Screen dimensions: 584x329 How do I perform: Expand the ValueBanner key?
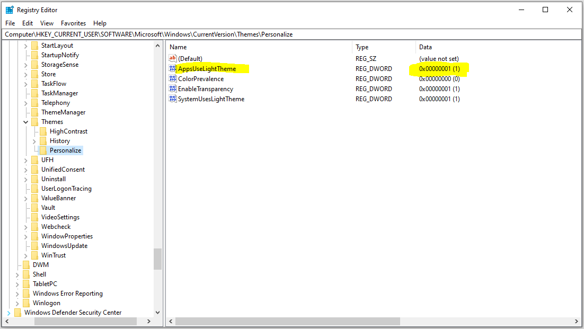tap(25, 198)
